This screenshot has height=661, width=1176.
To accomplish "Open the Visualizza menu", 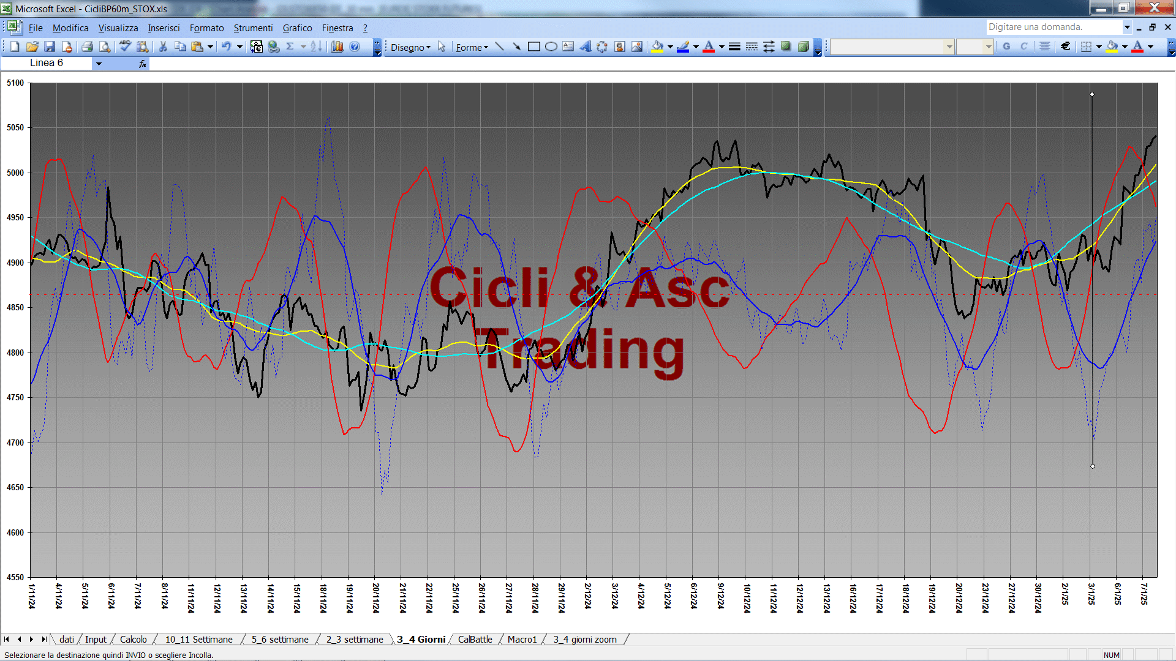I will [118, 28].
